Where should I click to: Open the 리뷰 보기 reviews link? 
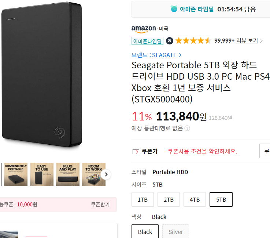pos(247,41)
